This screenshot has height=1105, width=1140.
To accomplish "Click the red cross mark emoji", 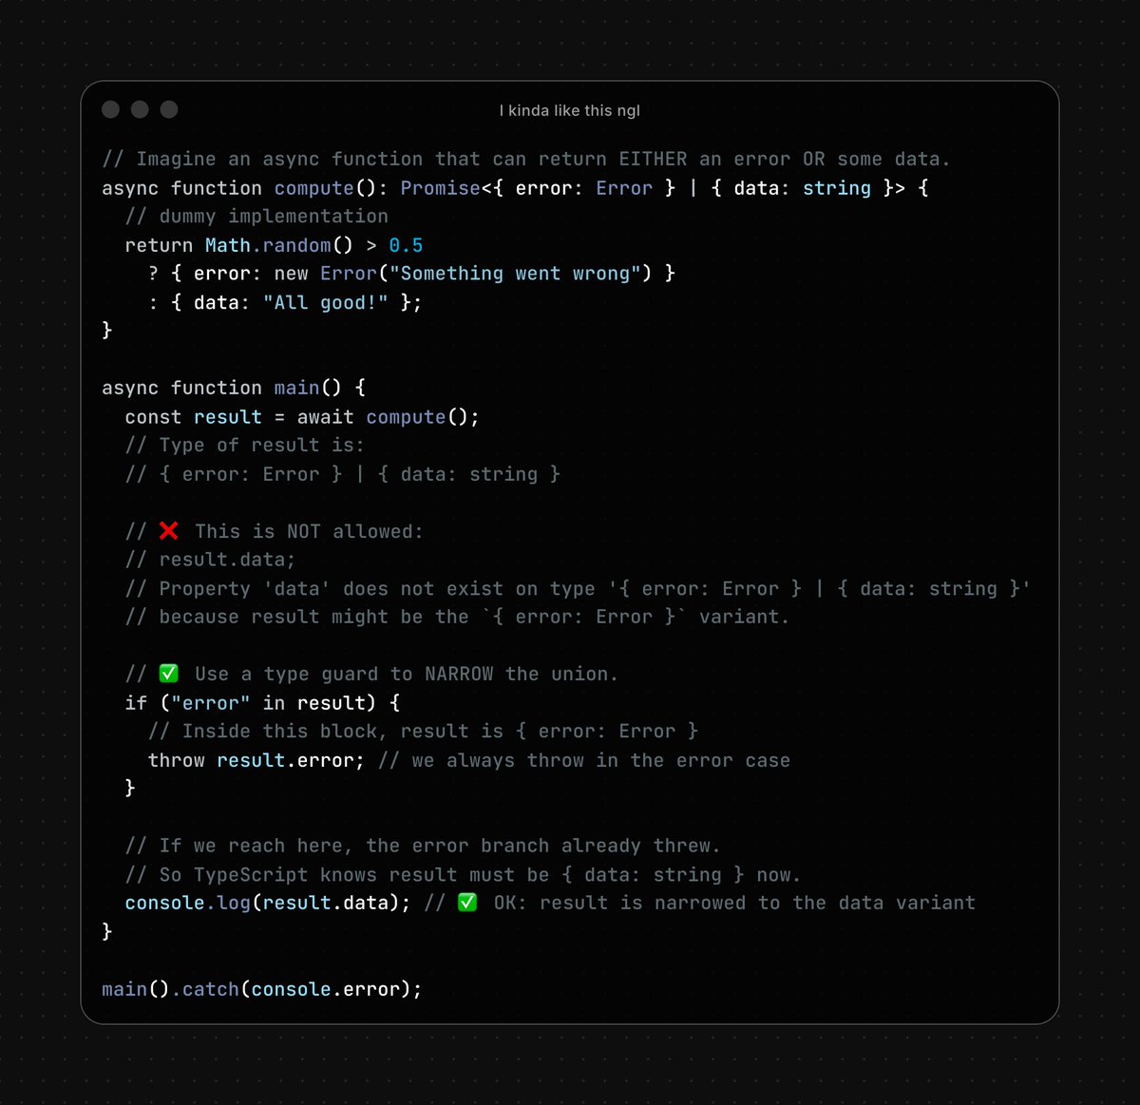I will click(169, 530).
